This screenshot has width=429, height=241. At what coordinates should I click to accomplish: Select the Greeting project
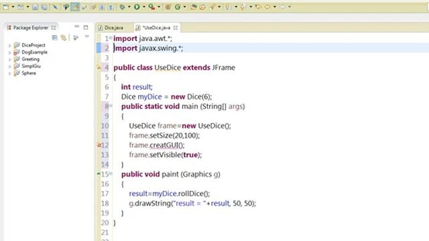[30, 59]
